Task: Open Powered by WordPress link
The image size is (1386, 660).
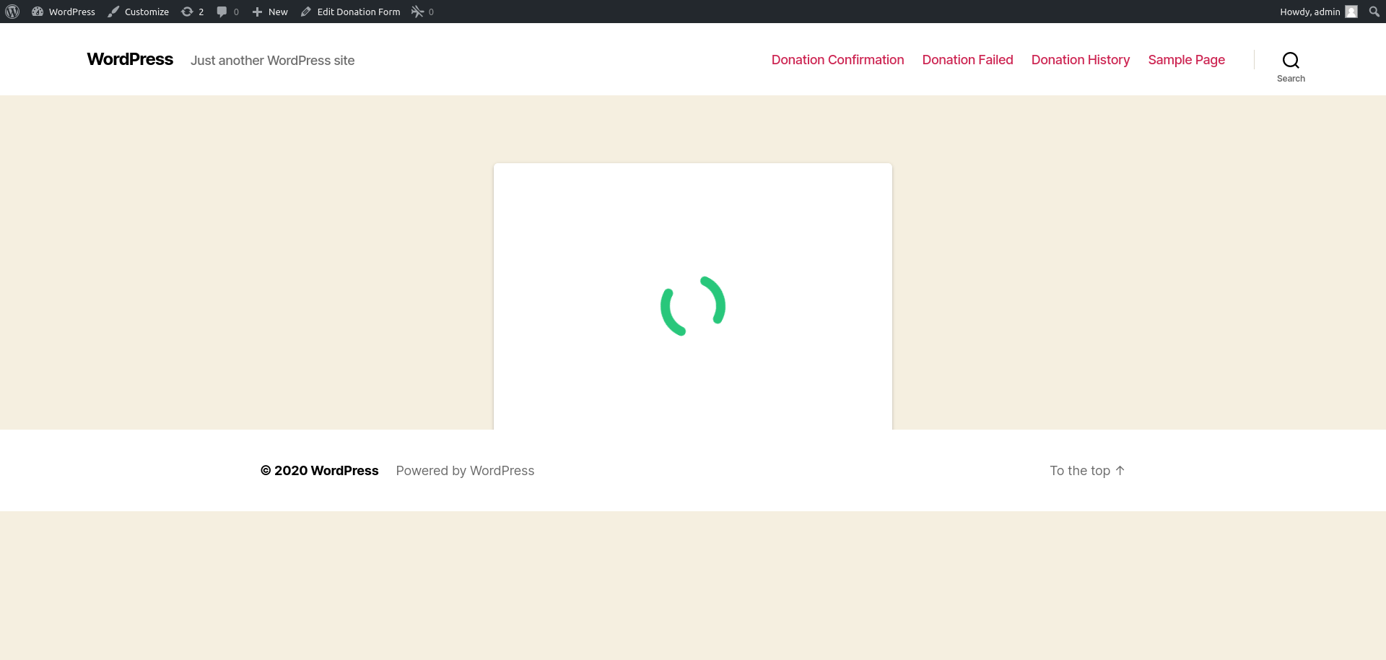Action: click(465, 471)
